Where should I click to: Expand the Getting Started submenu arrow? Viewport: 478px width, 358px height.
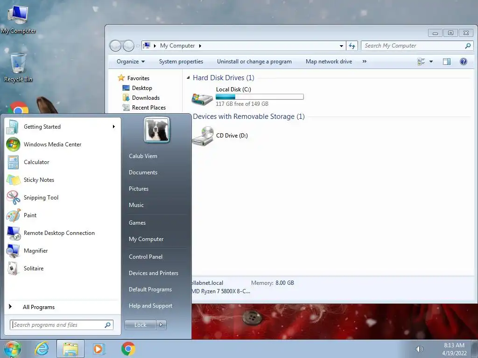[114, 127]
